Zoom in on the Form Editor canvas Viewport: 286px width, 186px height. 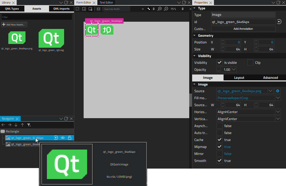pyautogui.click(x=160, y=9)
